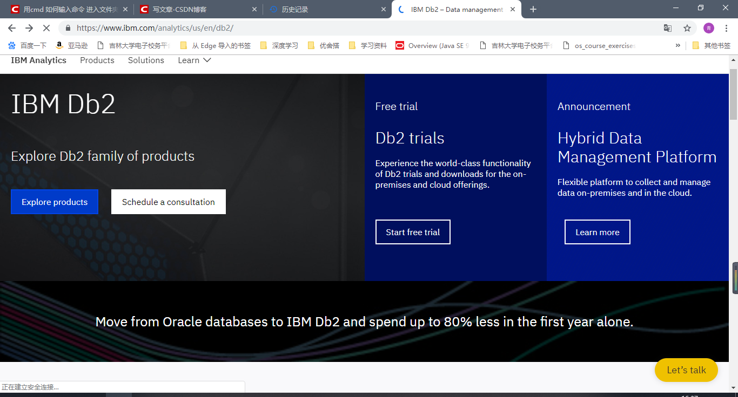Open site security info via padlock icon
Viewport: 738px width, 397px height.
(x=68, y=28)
